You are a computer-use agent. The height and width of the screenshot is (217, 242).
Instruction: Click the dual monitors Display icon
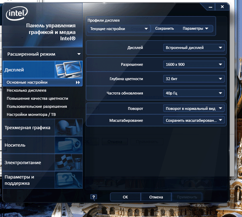click(x=69, y=69)
